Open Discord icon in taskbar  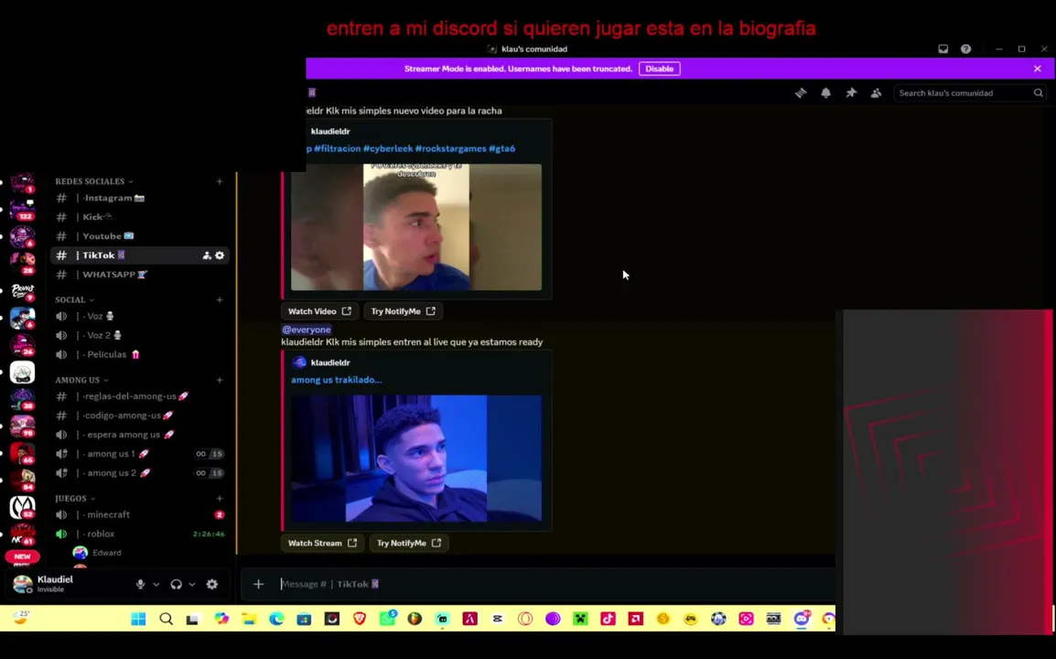[802, 619]
